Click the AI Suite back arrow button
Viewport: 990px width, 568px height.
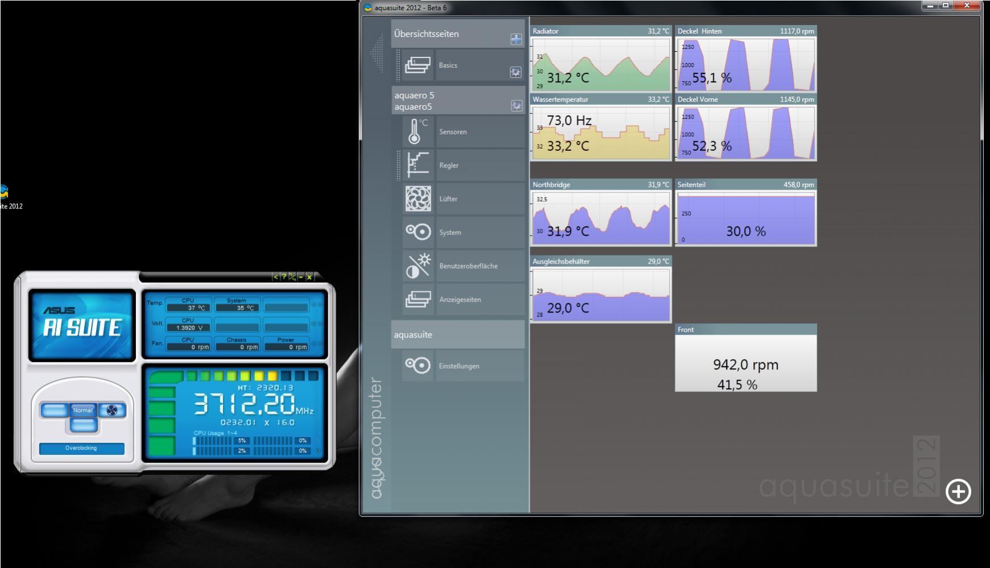coord(276,277)
